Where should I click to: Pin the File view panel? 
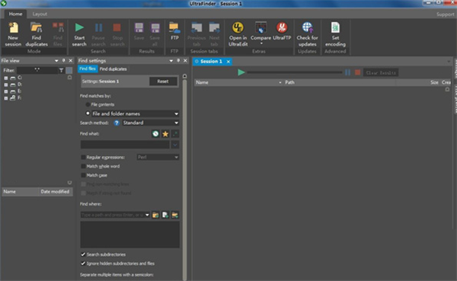pos(63,60)
